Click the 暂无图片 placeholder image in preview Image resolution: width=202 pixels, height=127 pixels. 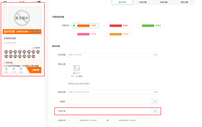click(x=22, y=18)
